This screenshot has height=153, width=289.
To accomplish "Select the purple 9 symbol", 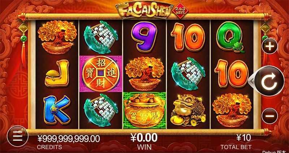I will pyautogui.click(x=144, y=36).
